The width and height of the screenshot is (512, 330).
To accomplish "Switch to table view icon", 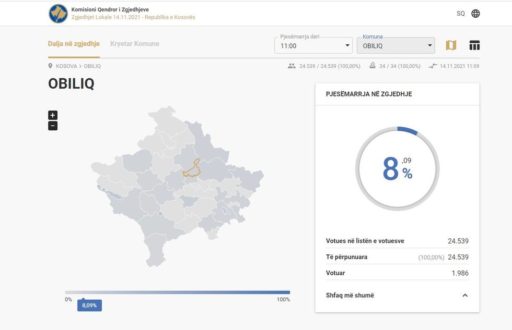I will point(474,45).
